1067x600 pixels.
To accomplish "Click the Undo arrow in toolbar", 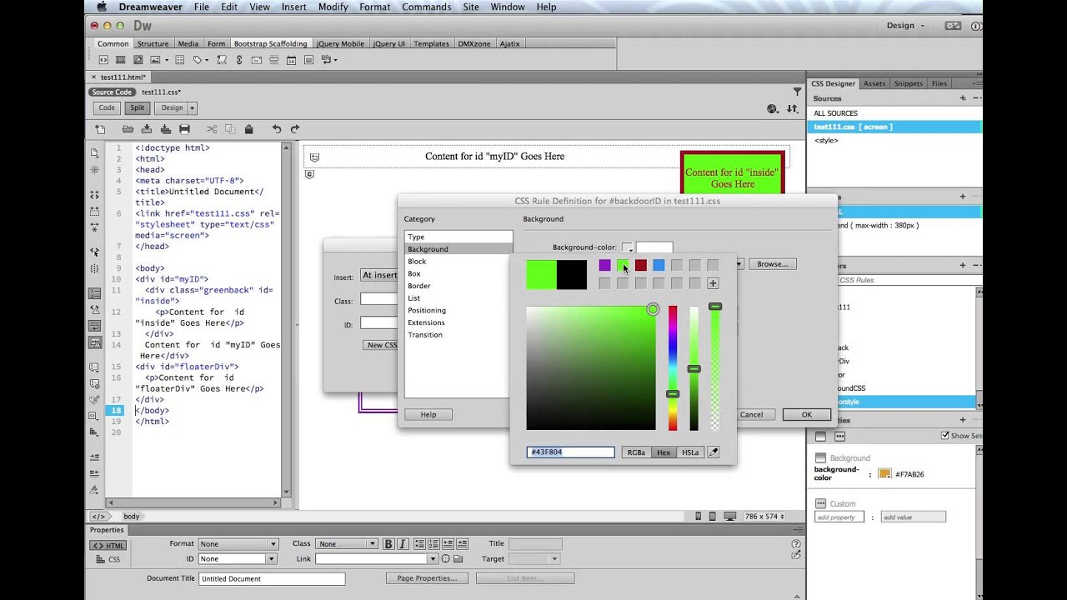I will [x=277, y=129].
